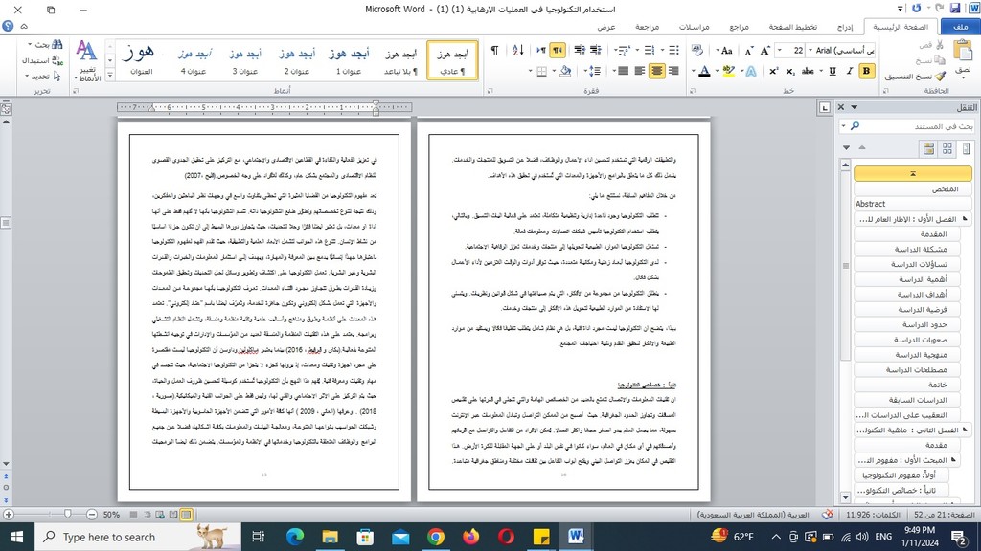Viewport: 981px width, 551px height.
Task: Apply yellow text highlight color
Action: [x=728, y=71]
